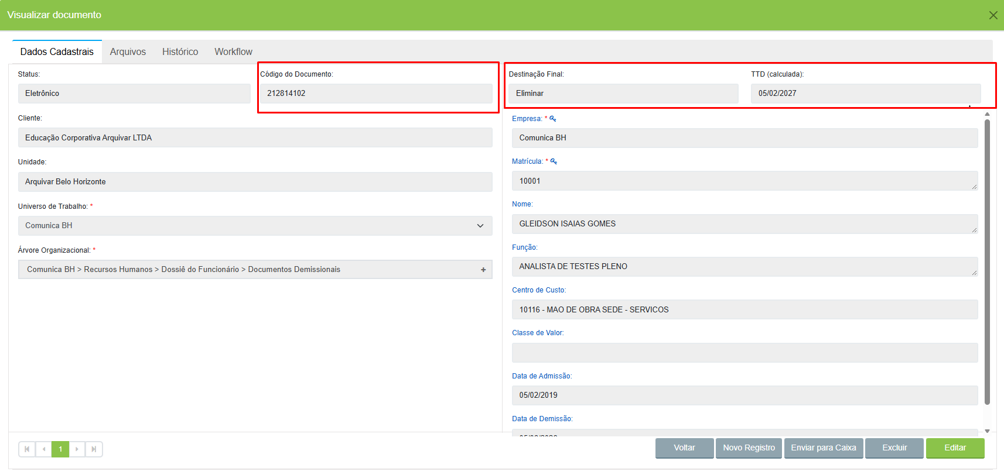1004x475 pixels.
Task: Click the scrollbar down arrow
Action: (987, 431)
